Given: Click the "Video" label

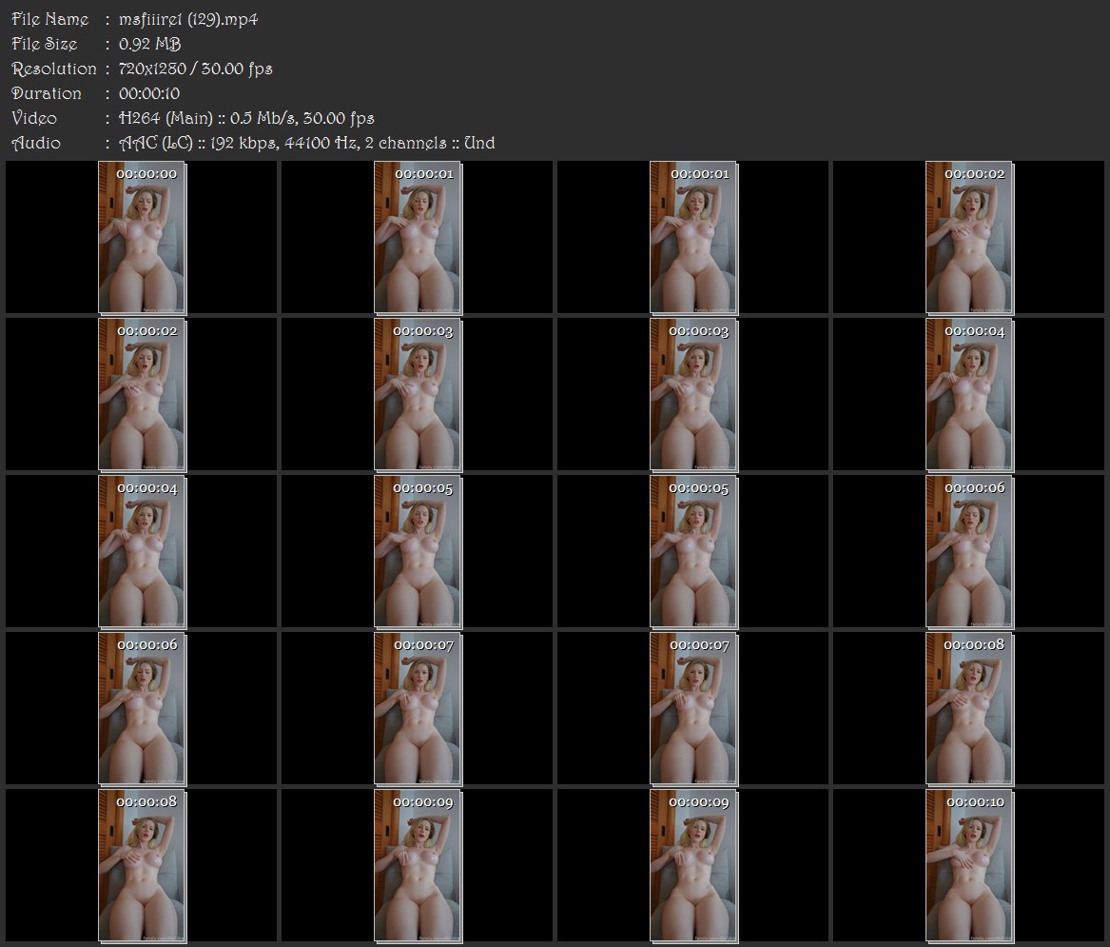Looking at the screenshot, I should [x=34, y=118].
